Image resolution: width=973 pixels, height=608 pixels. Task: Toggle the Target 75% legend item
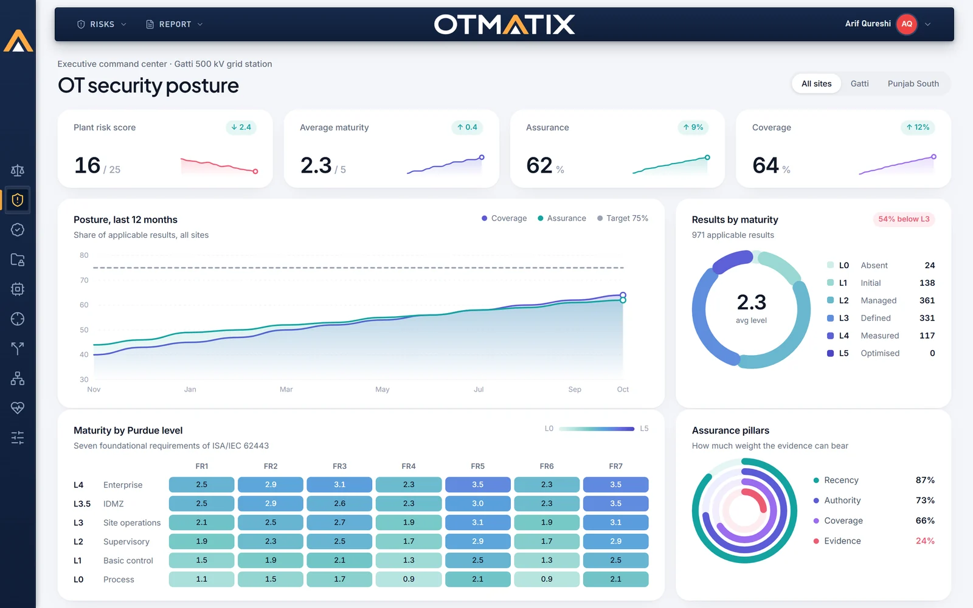click(x=623, y=218)
